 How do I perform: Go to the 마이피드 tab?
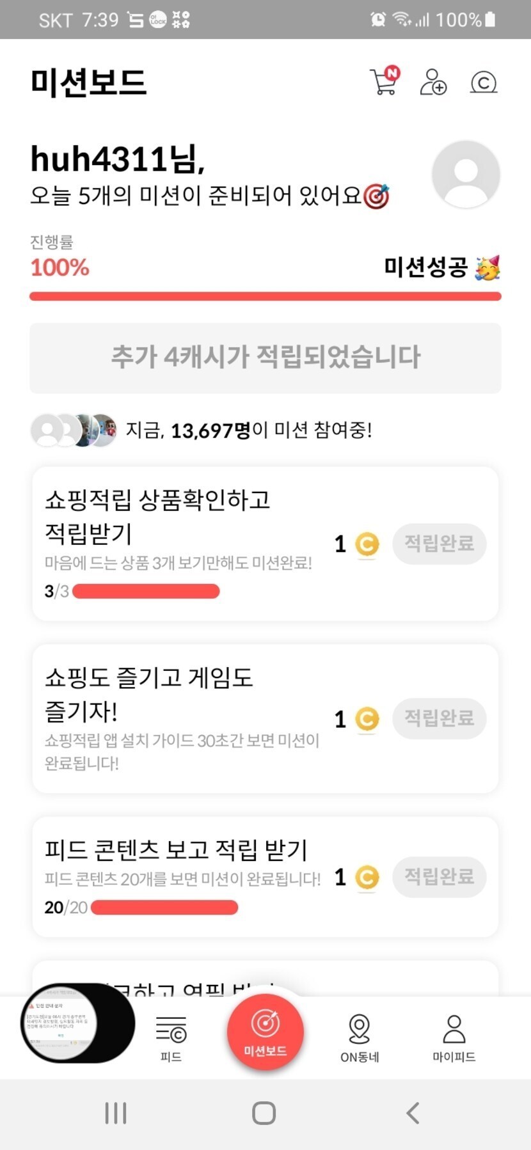(454, 1037)
